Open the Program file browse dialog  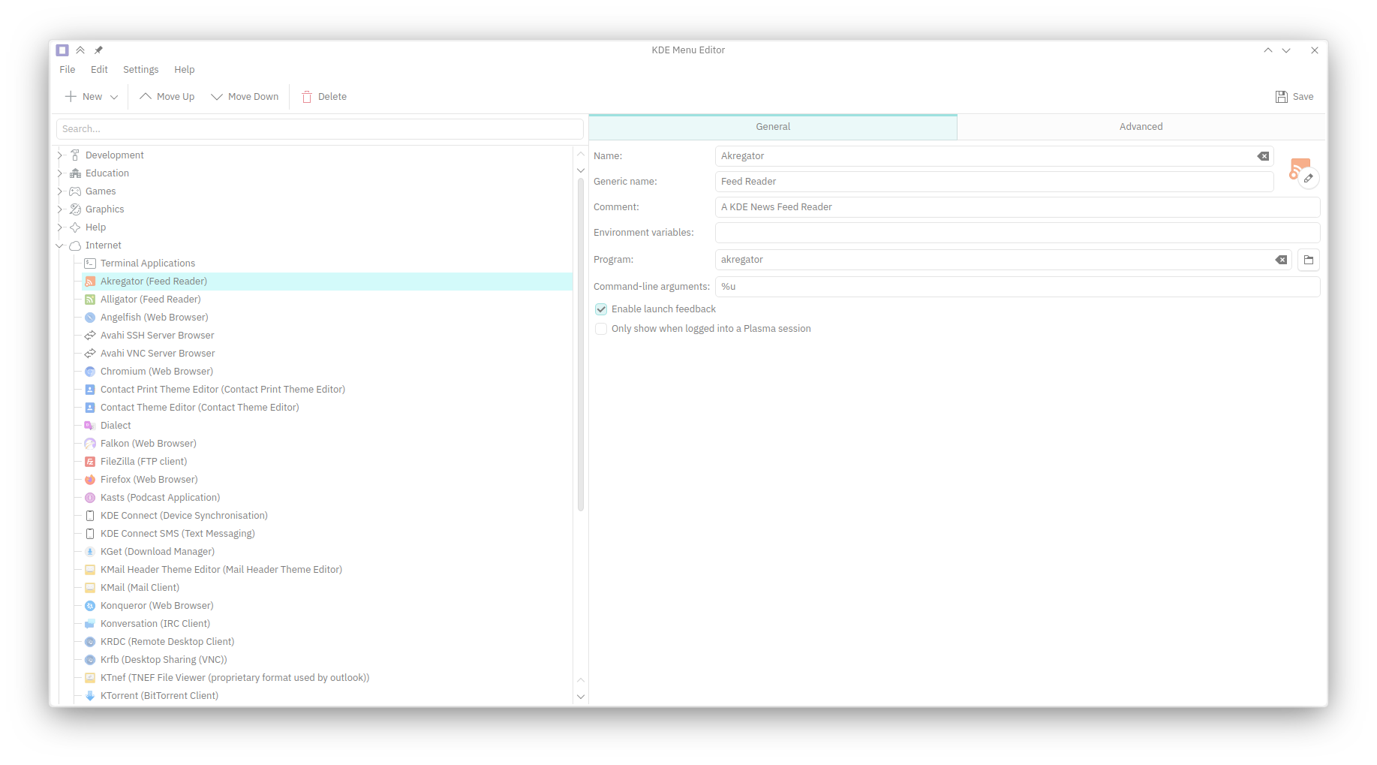coord(1309,260)
